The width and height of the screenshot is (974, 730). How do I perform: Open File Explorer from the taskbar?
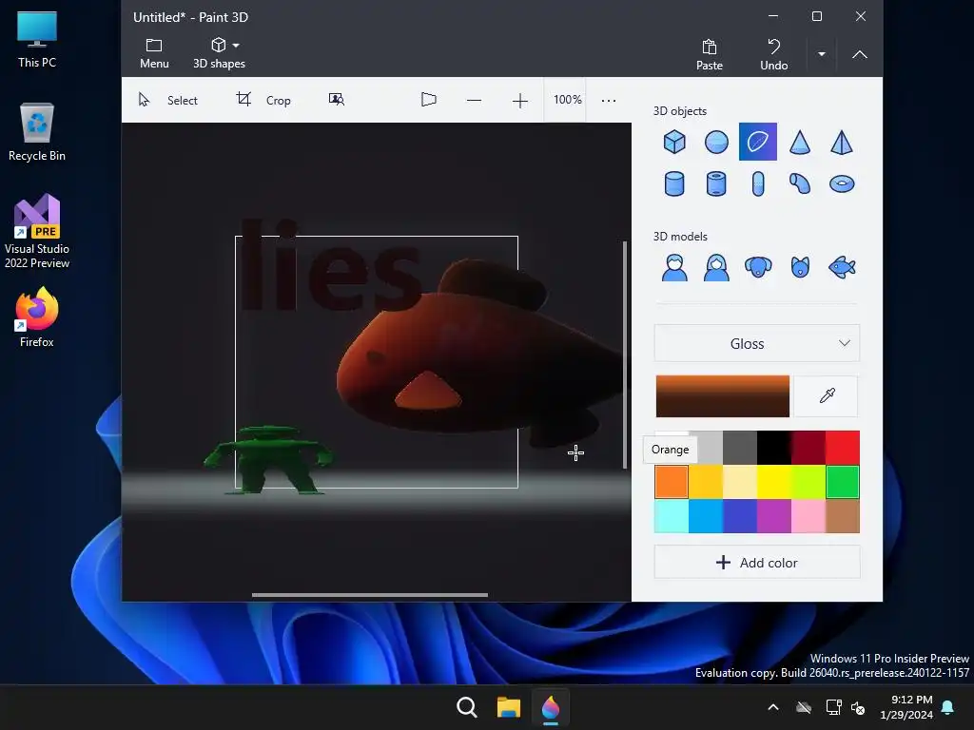(508, 707)
